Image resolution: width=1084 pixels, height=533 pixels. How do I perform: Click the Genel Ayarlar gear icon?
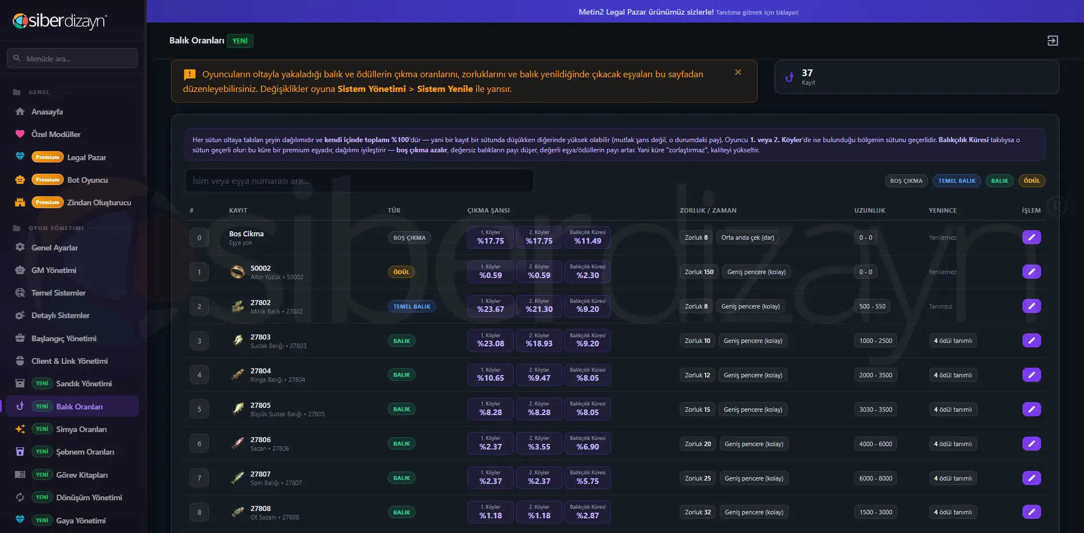click(20, 247)
